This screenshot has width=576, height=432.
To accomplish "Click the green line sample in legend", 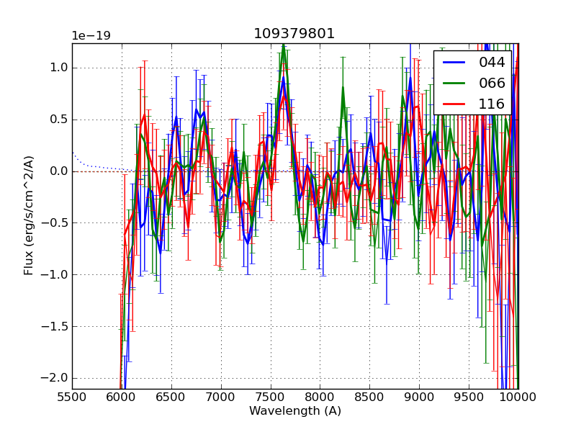I will [x=454, y=83].
